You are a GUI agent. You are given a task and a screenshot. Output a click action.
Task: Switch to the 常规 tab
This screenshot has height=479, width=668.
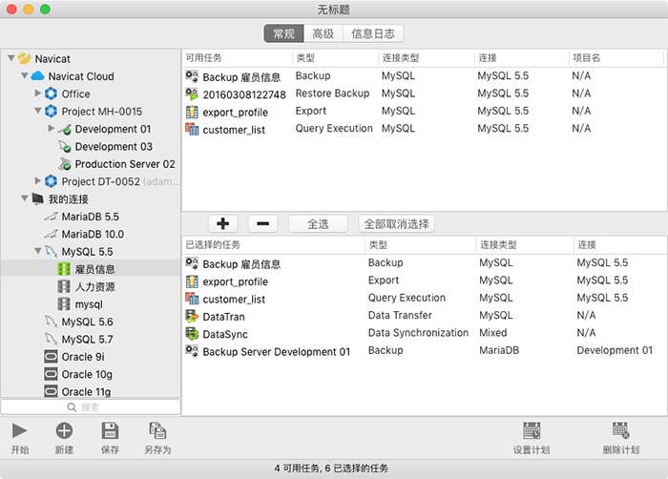point(283,33)
